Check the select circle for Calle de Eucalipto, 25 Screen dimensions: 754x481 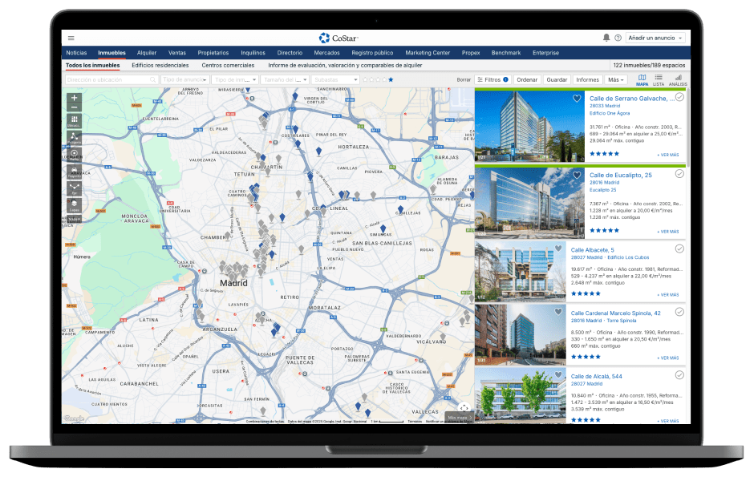coord(679,174)
